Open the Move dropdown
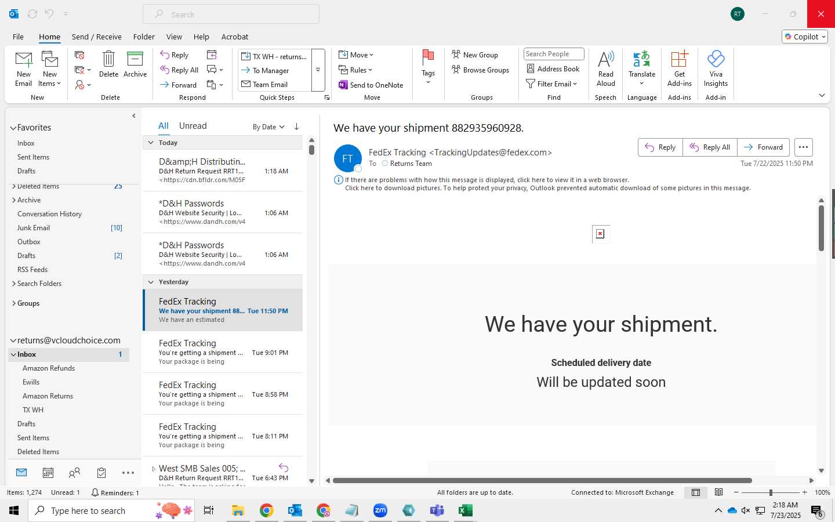This screenshot has width=835, height=522. pos(356,55)
